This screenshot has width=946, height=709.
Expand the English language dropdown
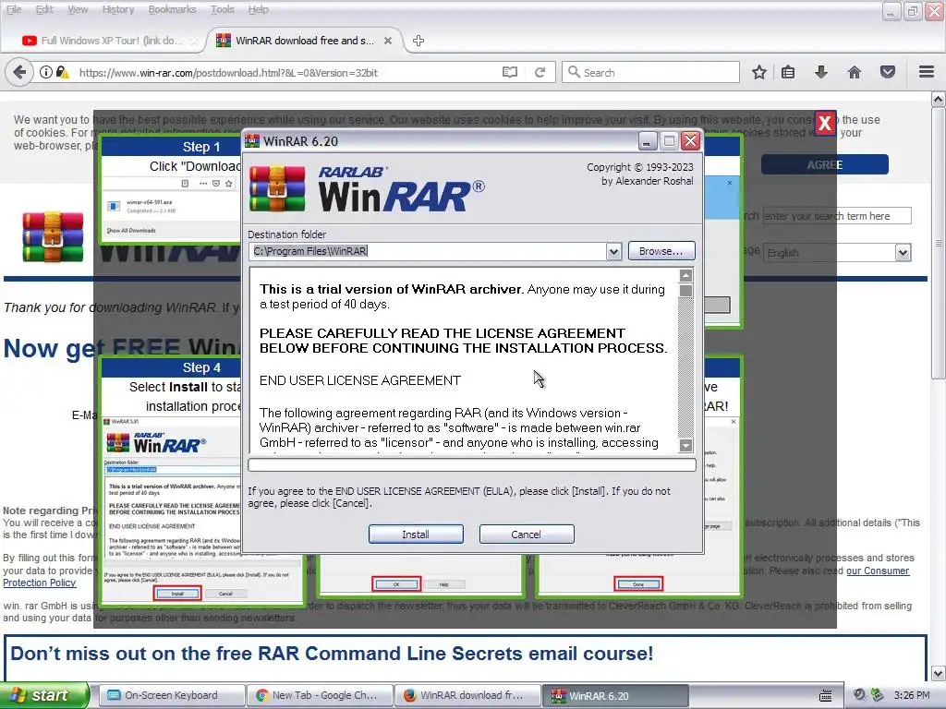pyautogui.click(x=903, y=253)
